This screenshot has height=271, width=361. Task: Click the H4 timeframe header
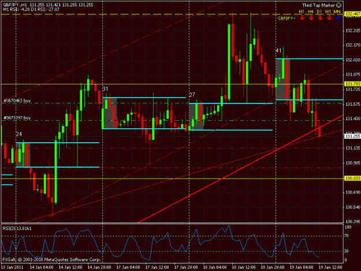pos(310,12)
